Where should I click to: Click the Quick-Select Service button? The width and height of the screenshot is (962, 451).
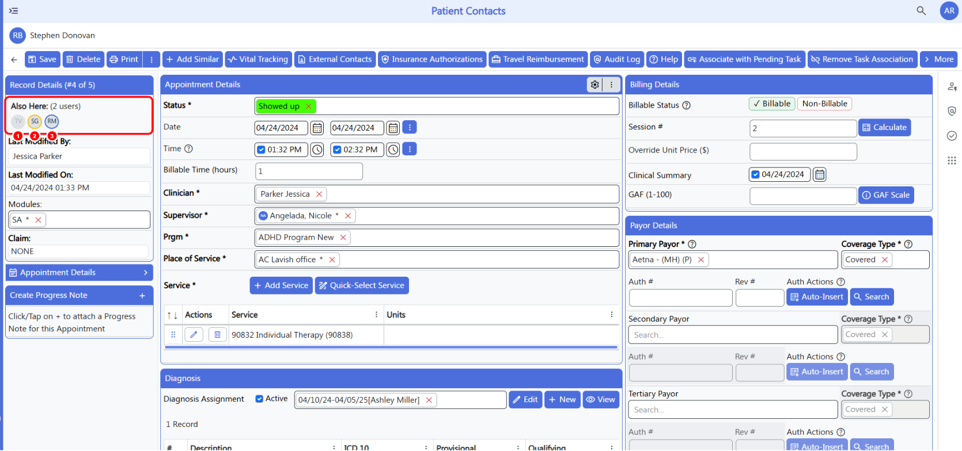362,285
